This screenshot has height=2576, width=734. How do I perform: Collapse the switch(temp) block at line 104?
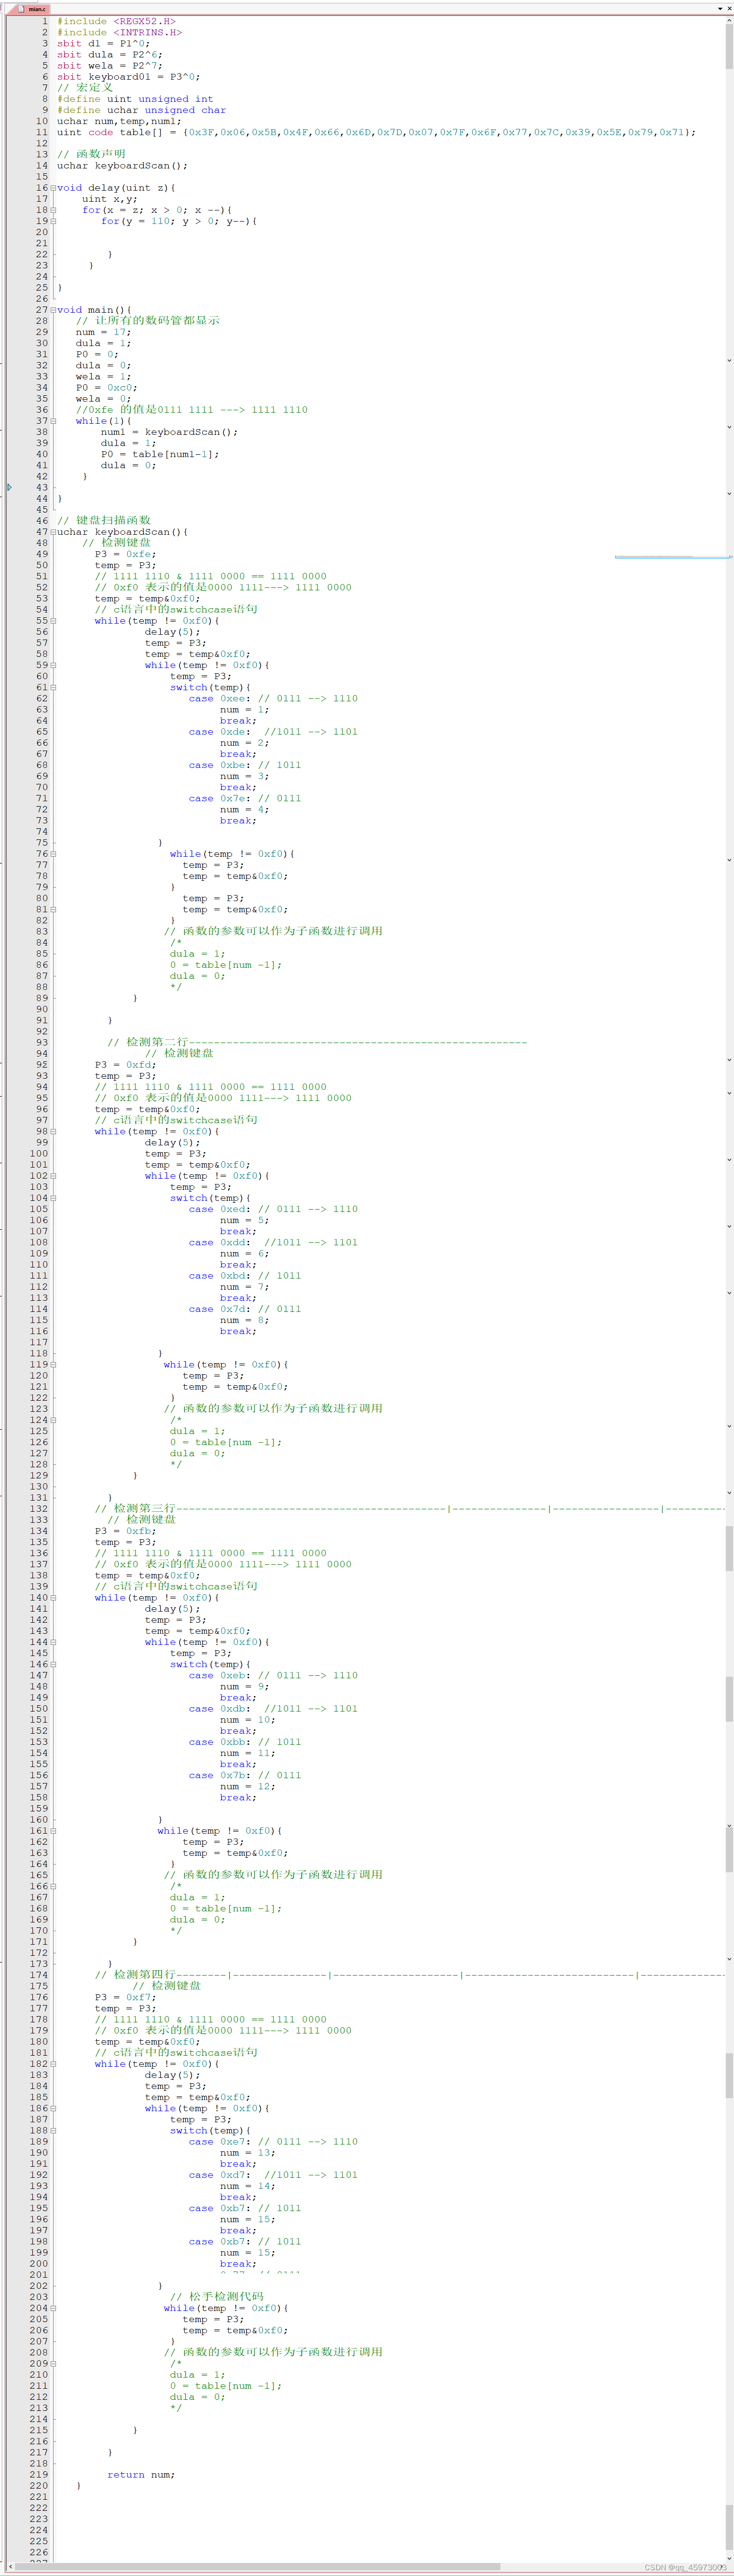point(53,1198)
